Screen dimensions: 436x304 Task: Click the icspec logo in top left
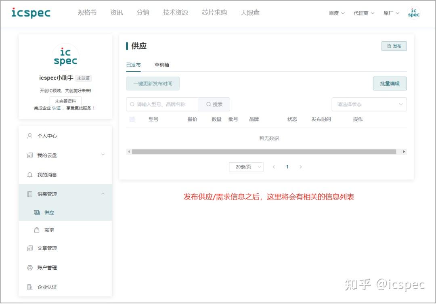(31, 13)
